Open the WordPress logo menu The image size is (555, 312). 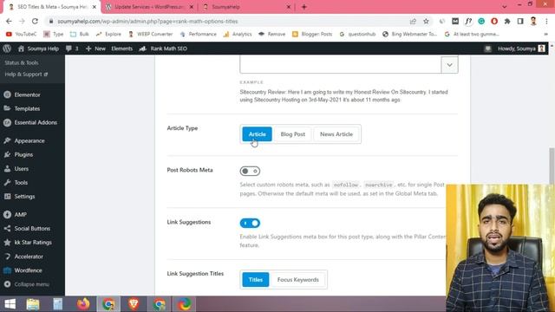point(7,49)
